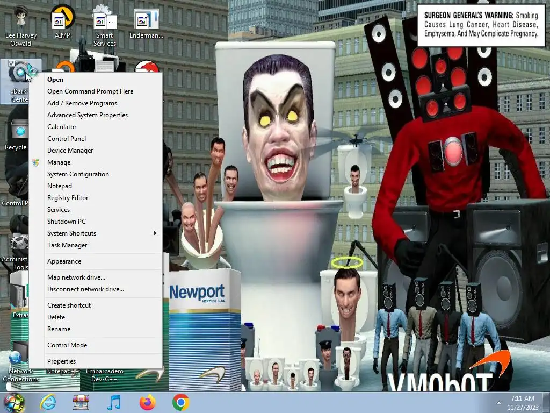Select the AIMP desktop shortcut
The width and height of the screenshot is (550, 413).
(62, 22)
